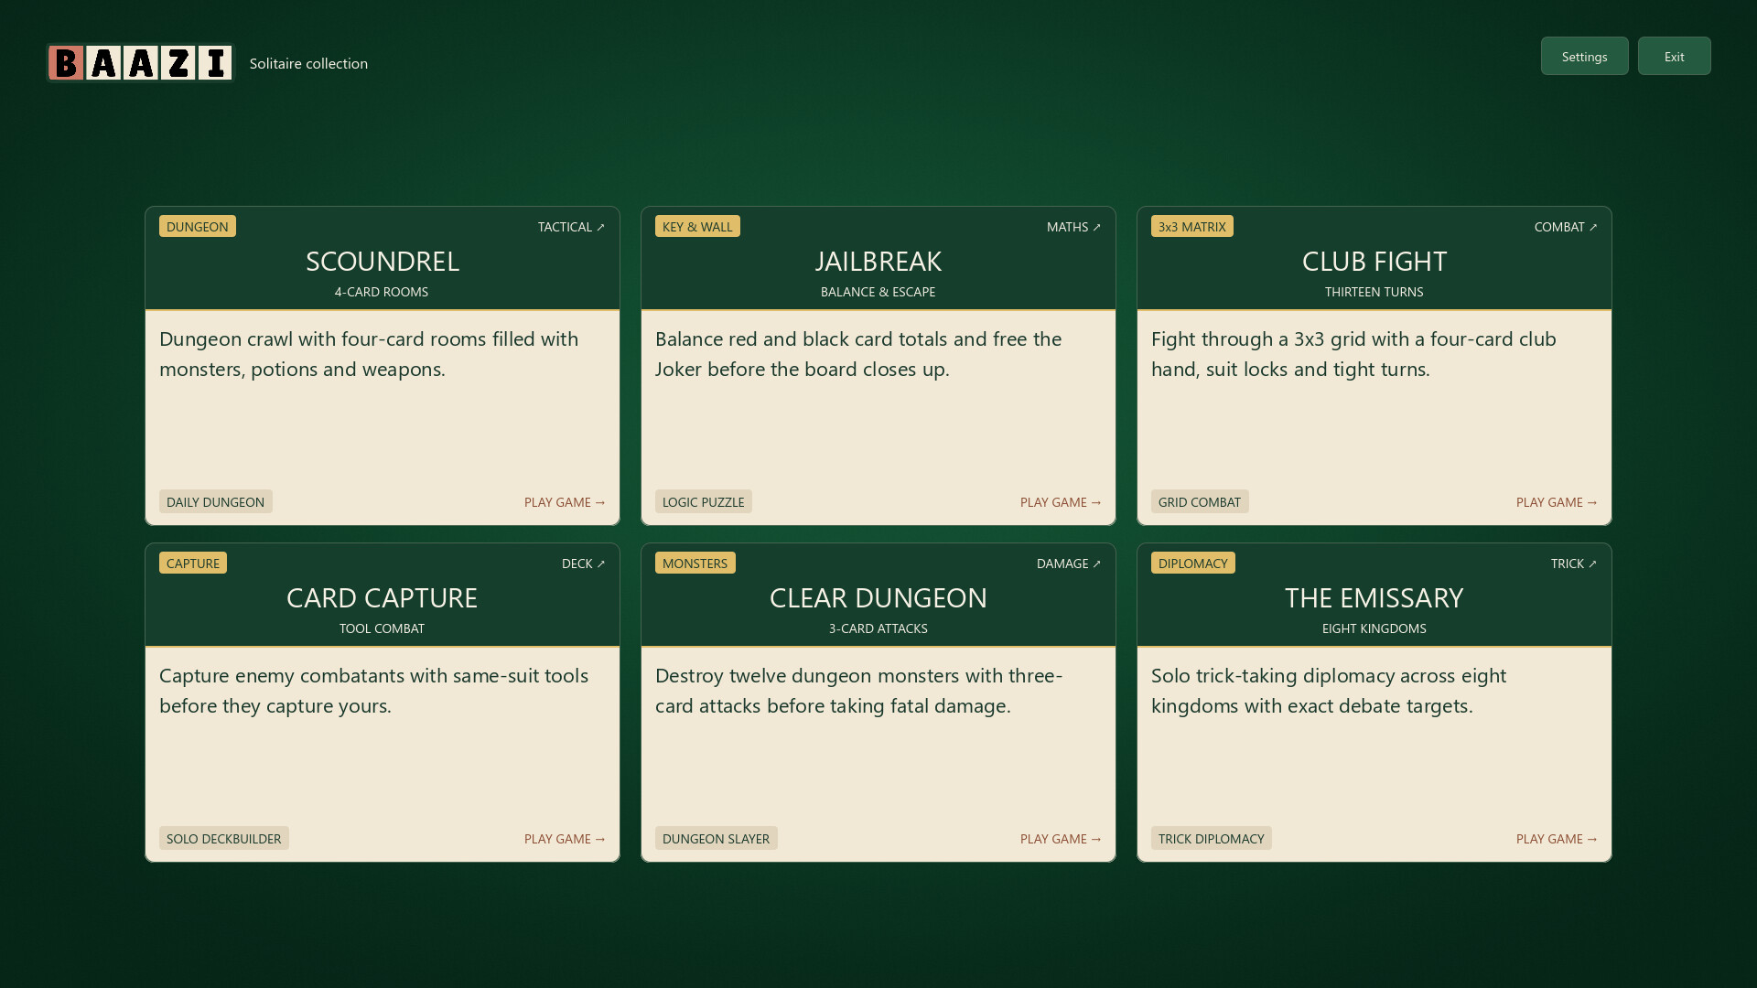Select the SCOUNDREL game title
The width and height of the screenshot is (1757, 988).
click(383, 261)
